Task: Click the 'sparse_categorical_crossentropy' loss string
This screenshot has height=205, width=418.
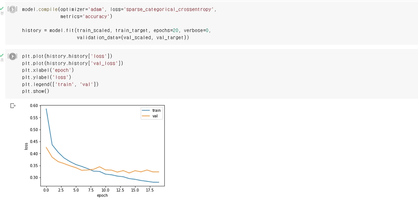Action: [169, 9]
